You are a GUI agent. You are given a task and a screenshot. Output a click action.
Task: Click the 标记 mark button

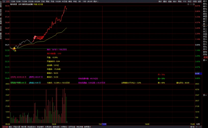189,2
